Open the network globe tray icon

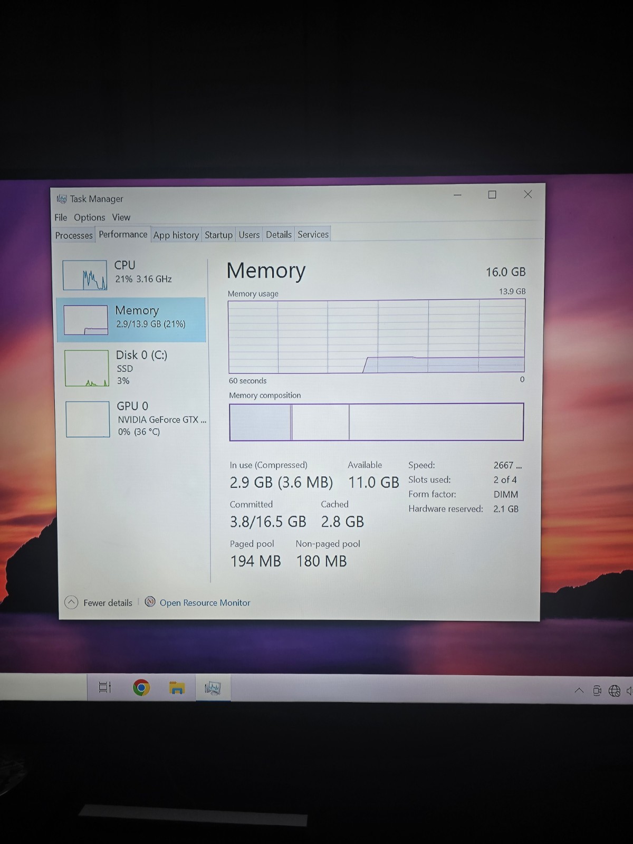click(615, 690)
